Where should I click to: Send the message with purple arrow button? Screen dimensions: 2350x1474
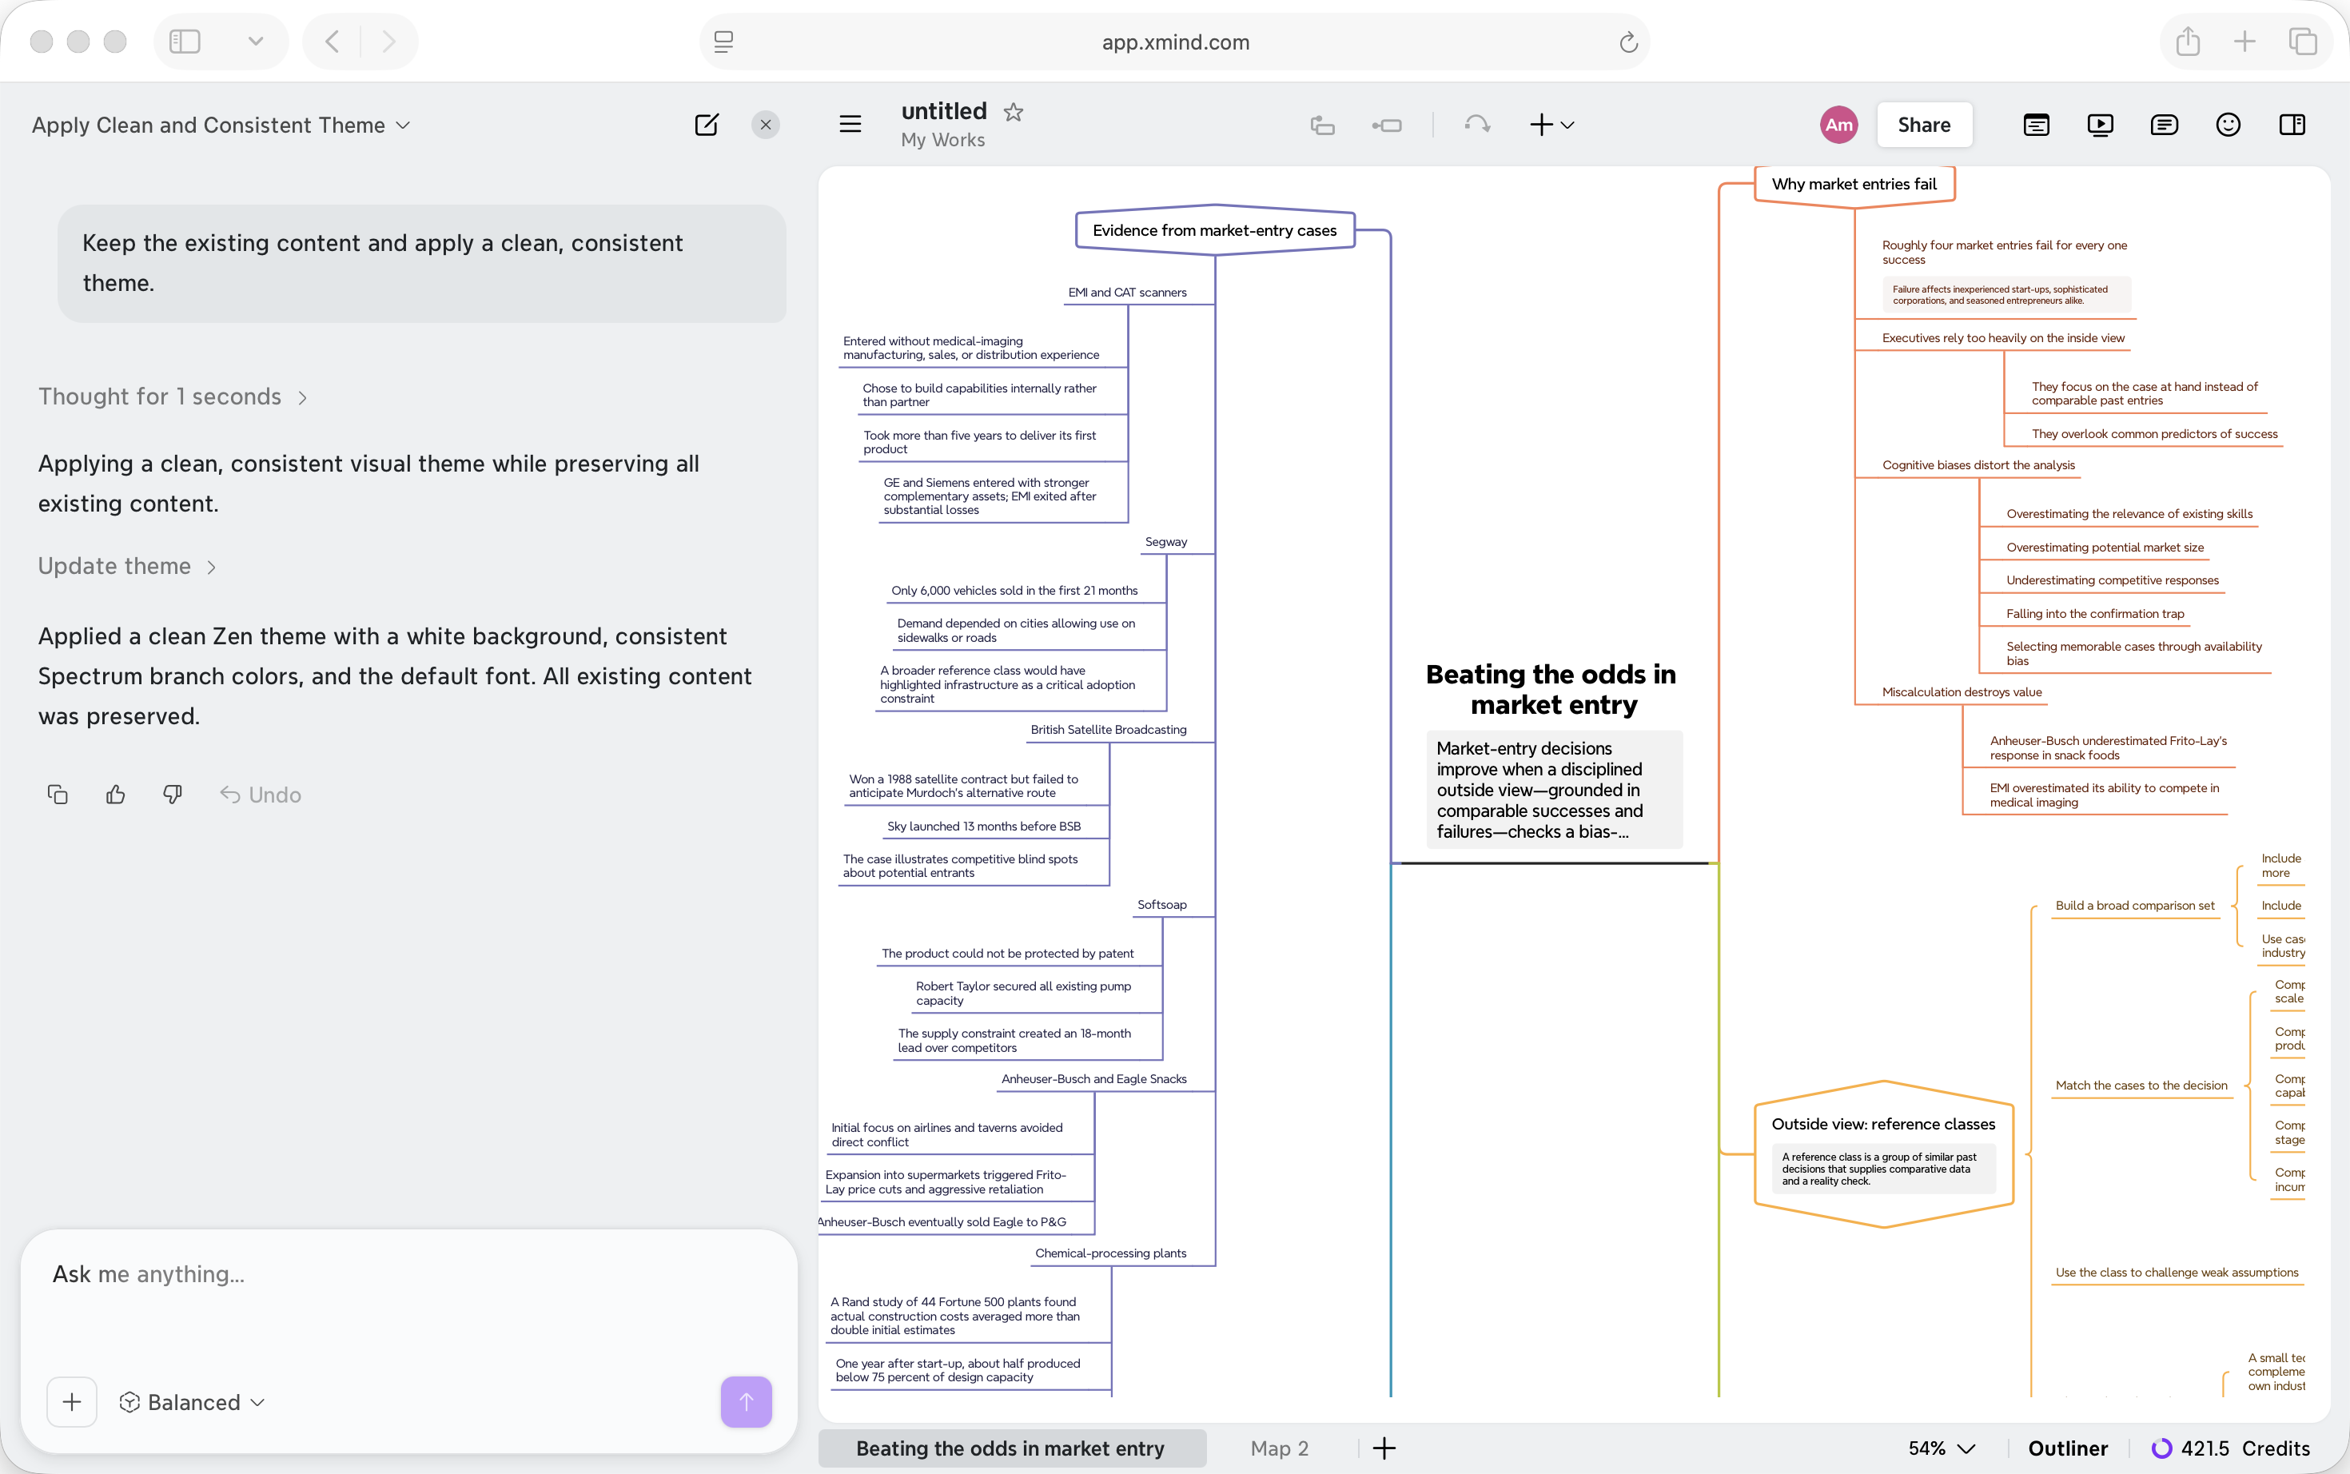(747, 1402)
